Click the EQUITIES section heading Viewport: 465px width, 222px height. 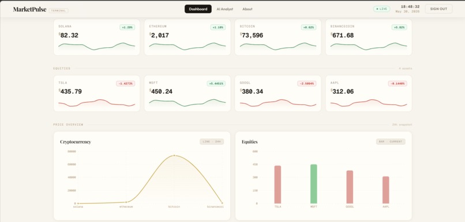[62, 69]
